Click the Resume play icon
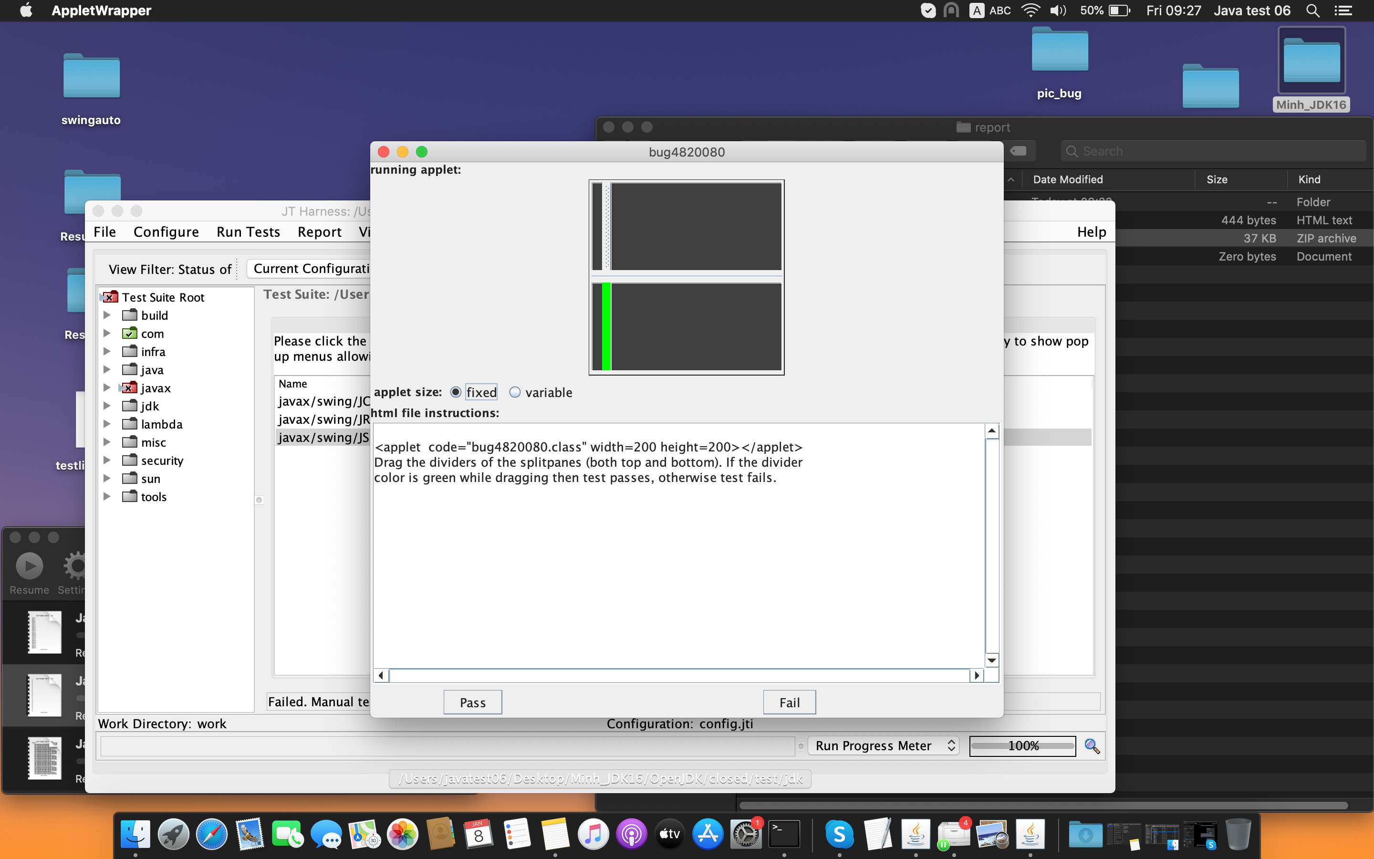The width and height of the screenshot is (1374, 859). pos(29,566)
